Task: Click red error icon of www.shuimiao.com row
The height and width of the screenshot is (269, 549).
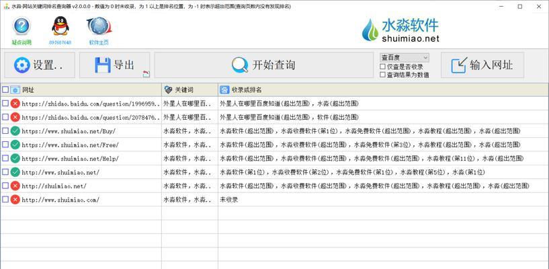Action: pyautogui.click(x=15, y=199)
